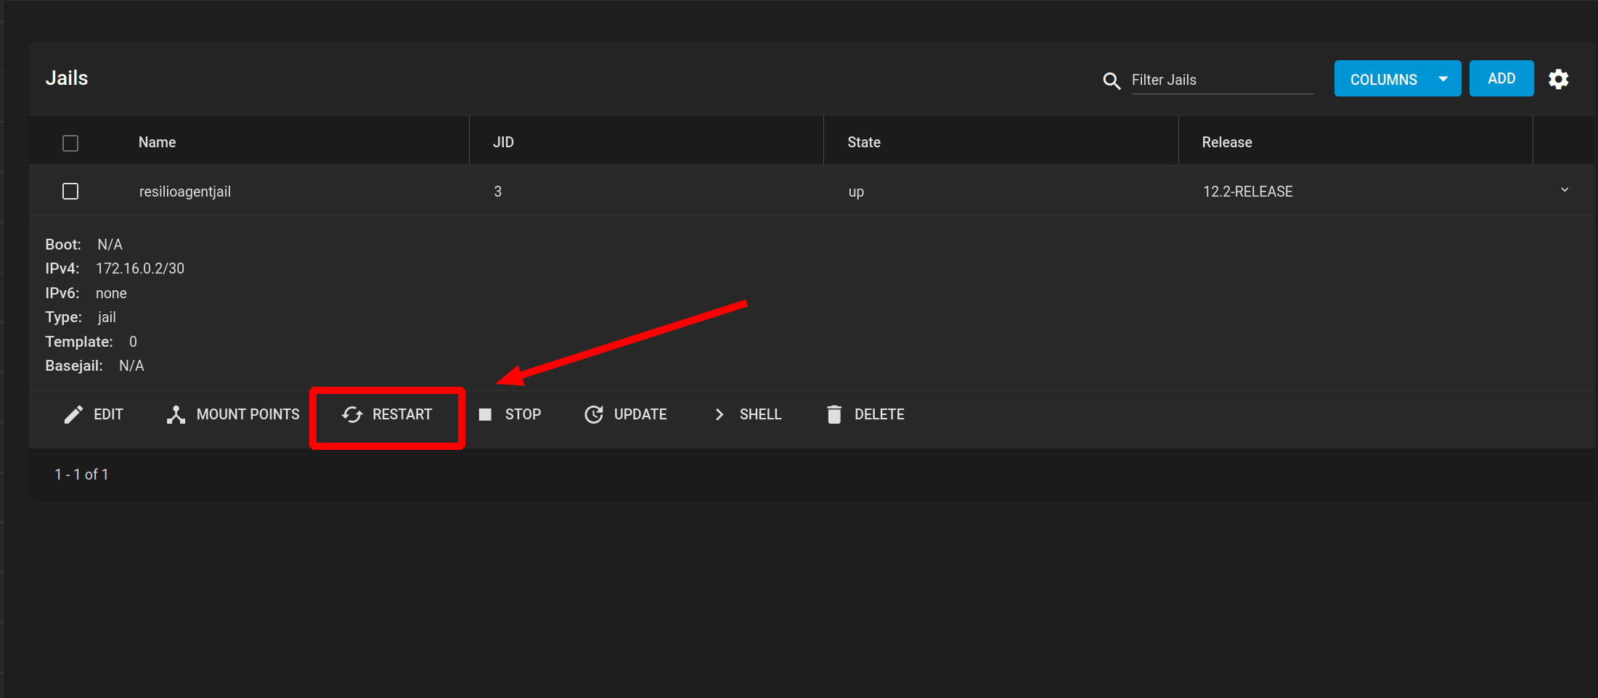Open Mount Points via its icon
Viewport: 1598px width, 698px height.
pyautogui.click(x=176, y=414)
